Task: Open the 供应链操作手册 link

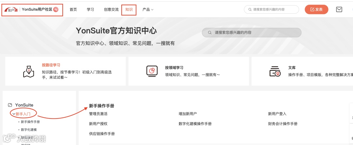Action: pyautogui.click(x=102, y=134)
